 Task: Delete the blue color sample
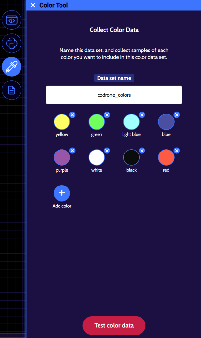(x=177, y=115)
